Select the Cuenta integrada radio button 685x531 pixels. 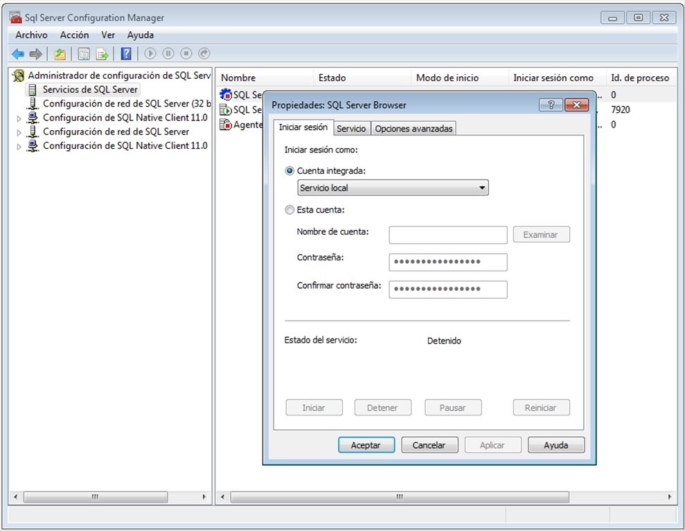[x=290, y=171]
